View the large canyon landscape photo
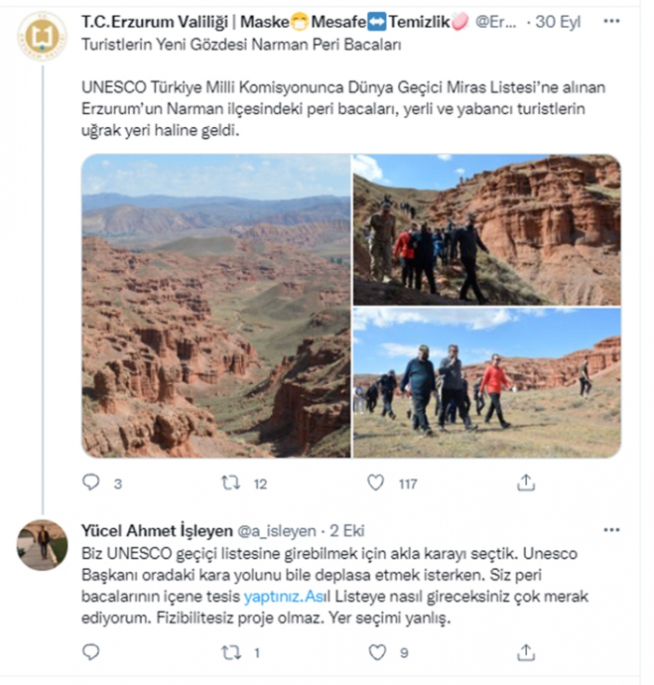This screenshot has width=654, height=685. point(216,306)
